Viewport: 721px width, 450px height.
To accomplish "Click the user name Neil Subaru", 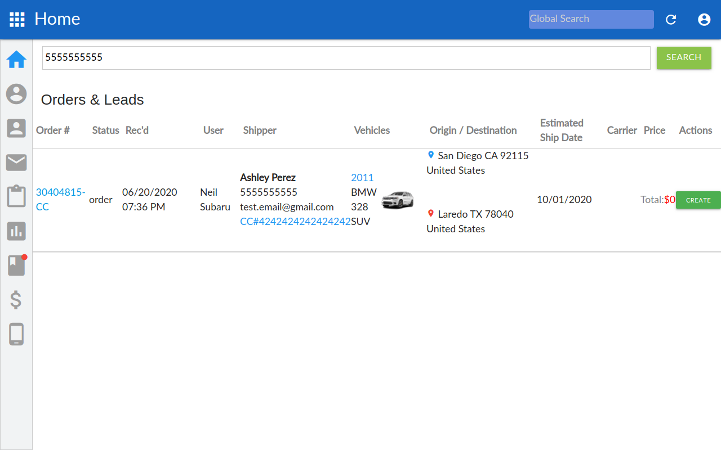I will point(215,199).
